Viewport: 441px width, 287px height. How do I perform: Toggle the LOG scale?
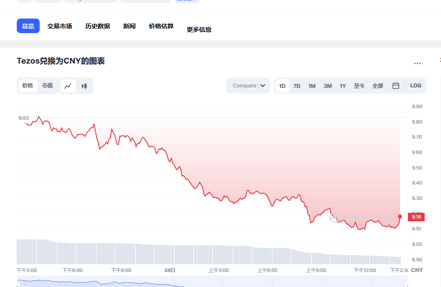(x=416, y=86)
